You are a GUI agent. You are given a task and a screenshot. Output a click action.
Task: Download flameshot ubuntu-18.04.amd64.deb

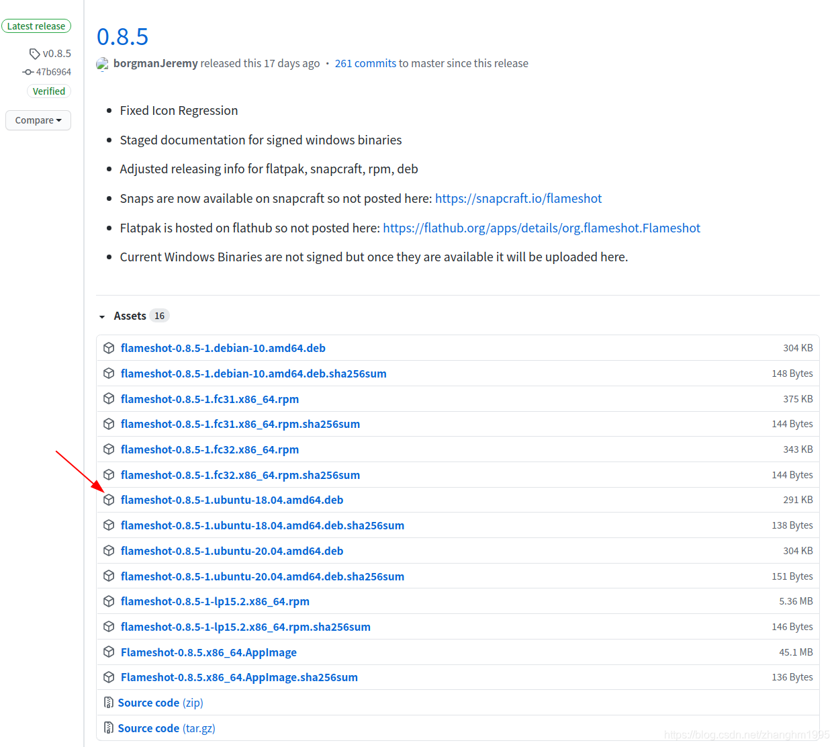pos(232,500)
